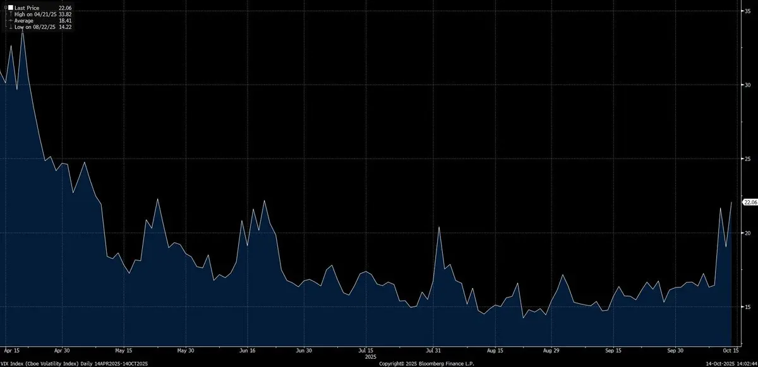
Task: Click the 'May 30' x-axis date label
Action: pyautogui.click(x=185, y=349)
